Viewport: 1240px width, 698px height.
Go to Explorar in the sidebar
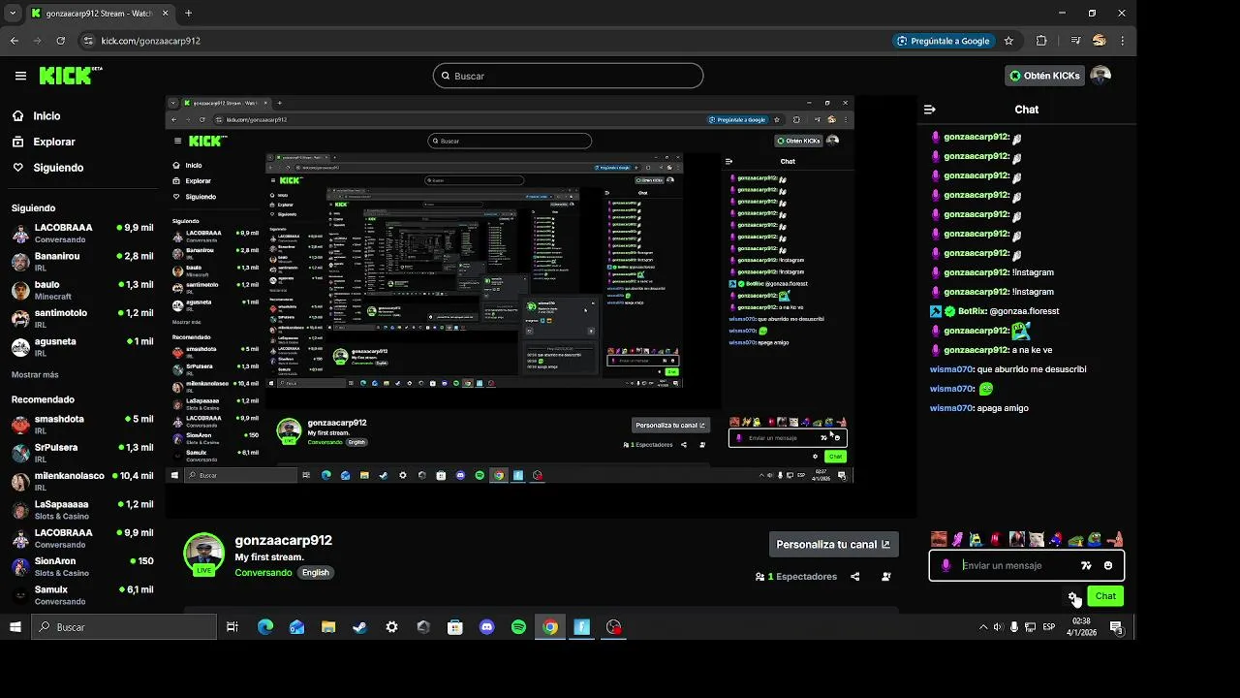[54, 142]
